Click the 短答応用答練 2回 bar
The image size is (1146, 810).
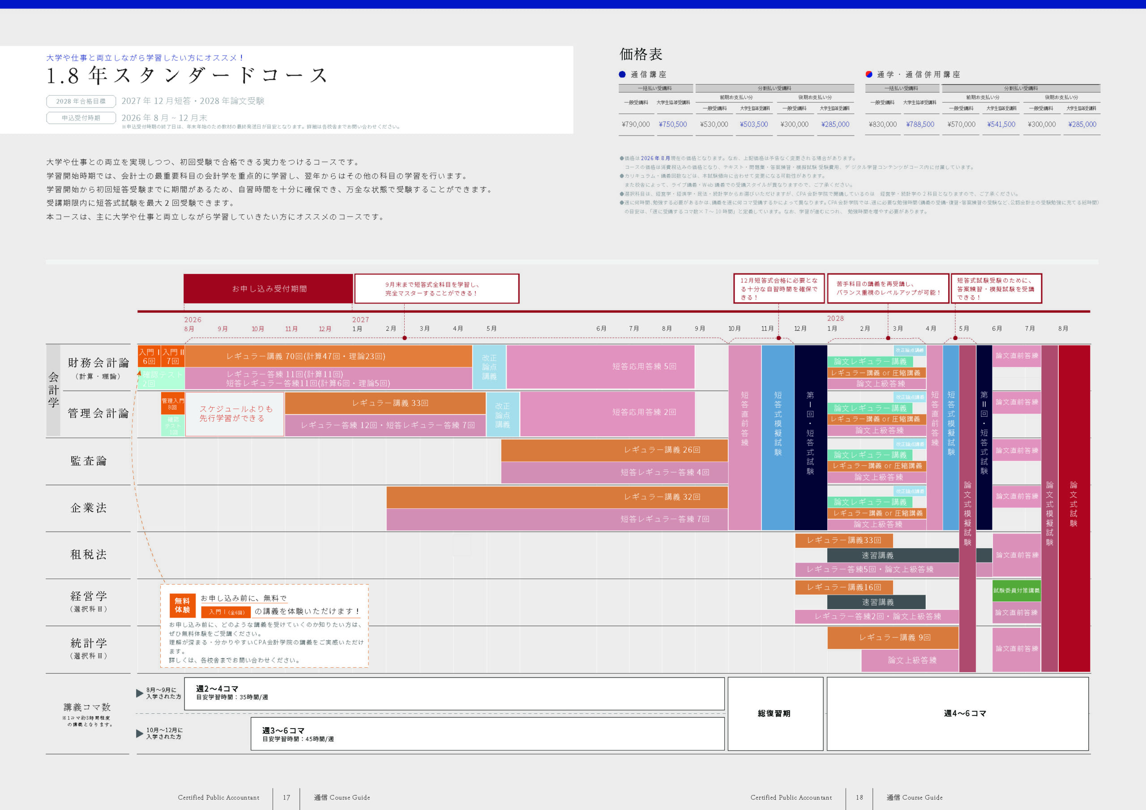click(607, 414)
